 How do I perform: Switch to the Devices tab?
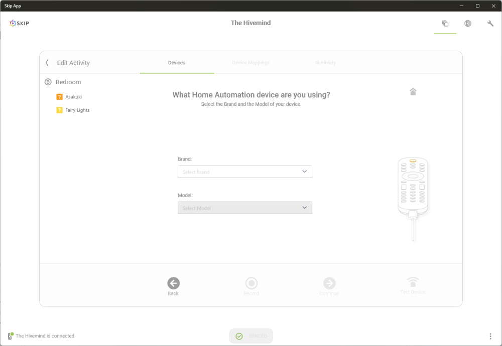pyautogui.click(x=177, y=63)
